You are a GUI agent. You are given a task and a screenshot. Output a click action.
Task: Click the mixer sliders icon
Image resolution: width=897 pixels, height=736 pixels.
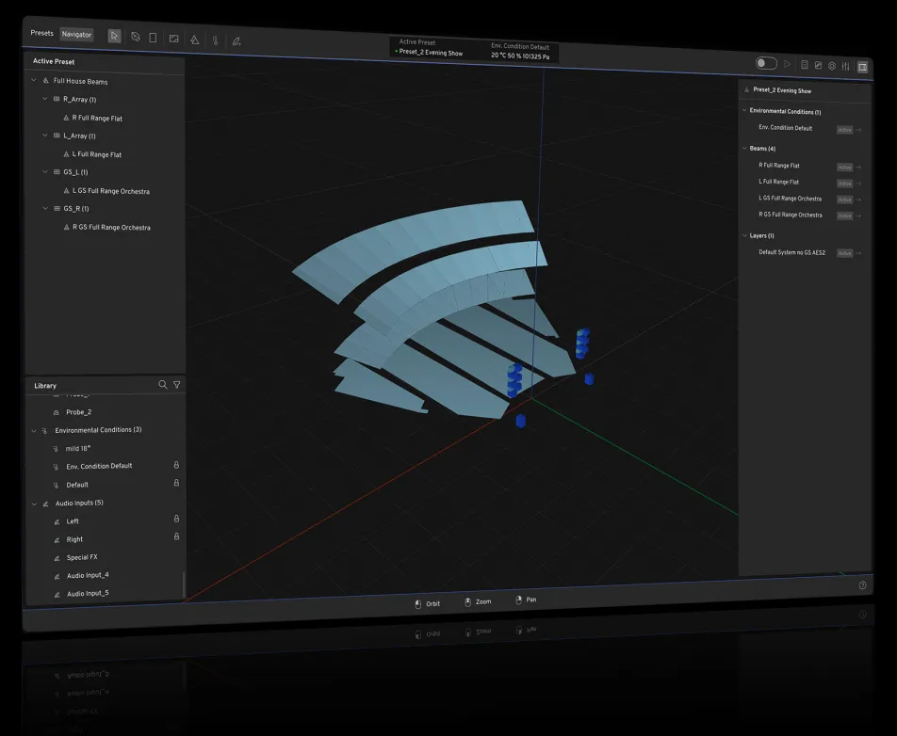tap(845, 66)
